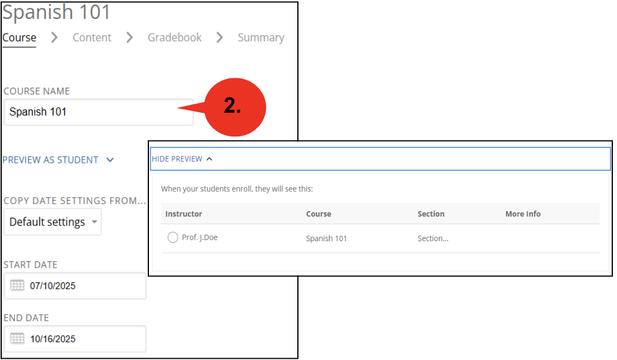Click the Section... cell in preview
The height and width of the screenshot is (360, 617).
[433, 239]
